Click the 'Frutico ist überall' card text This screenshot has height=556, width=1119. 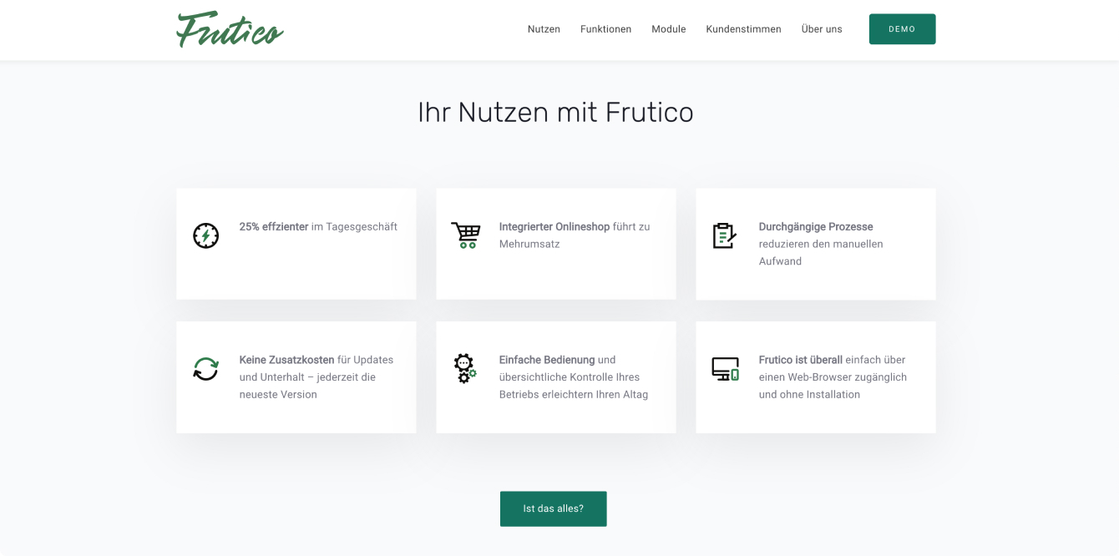[x=833, y=377]
